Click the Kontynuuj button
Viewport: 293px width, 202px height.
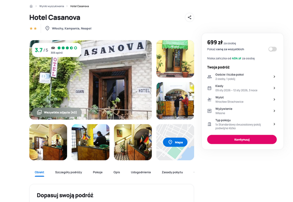(x=242, y=140)
